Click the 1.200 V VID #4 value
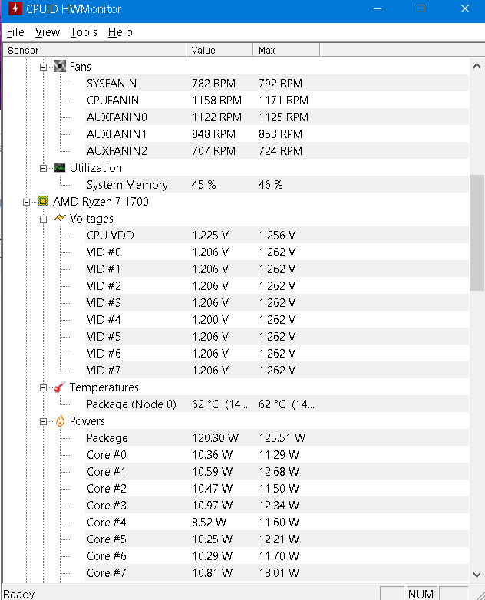This screenshot has height=600, width=485. pos(210,319)
